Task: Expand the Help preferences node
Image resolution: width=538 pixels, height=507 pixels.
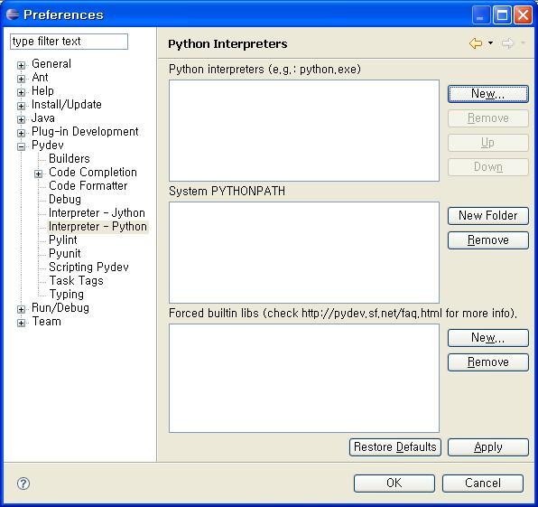Action: click(x=21, y=92)
